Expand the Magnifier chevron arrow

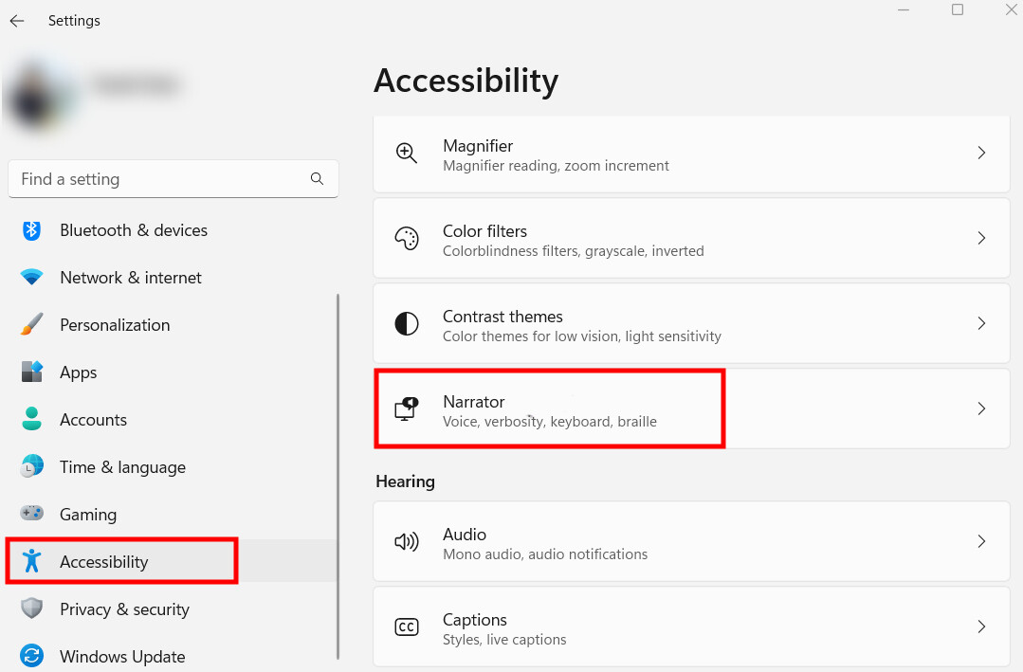pyautogui.click(x=981, y=153)
